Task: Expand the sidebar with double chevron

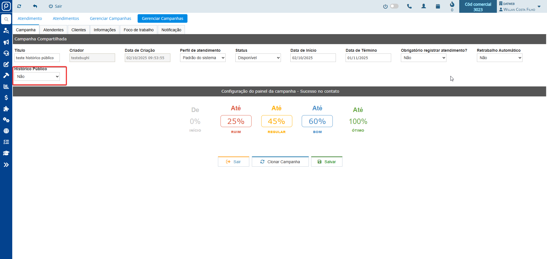Action: tap(6, 165)
